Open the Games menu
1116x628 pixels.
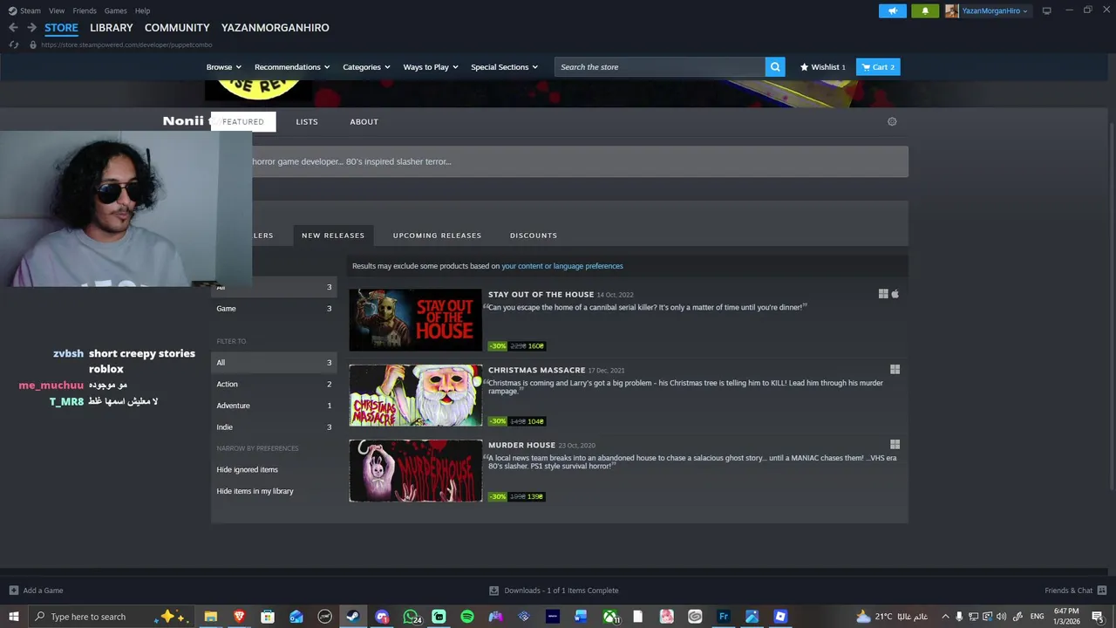115,10
